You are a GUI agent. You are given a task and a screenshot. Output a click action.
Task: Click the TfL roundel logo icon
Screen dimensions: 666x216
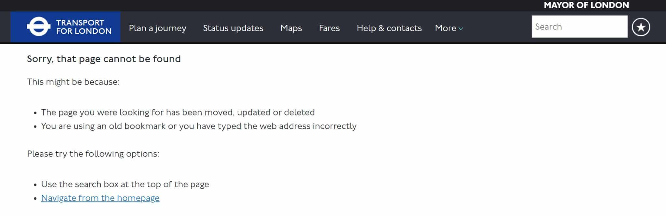tap(38, 27)
